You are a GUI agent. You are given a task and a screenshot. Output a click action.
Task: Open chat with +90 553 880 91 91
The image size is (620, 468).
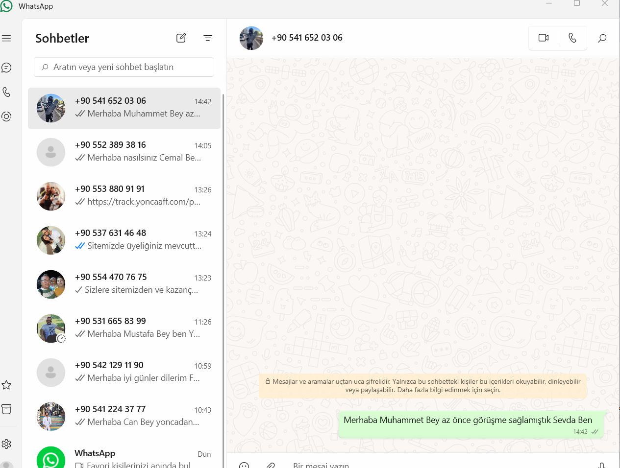[124, 196]
